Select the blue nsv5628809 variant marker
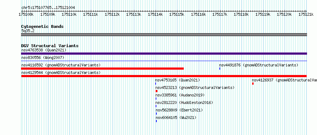This screenshot has width=317, height=135. point(156,114)
